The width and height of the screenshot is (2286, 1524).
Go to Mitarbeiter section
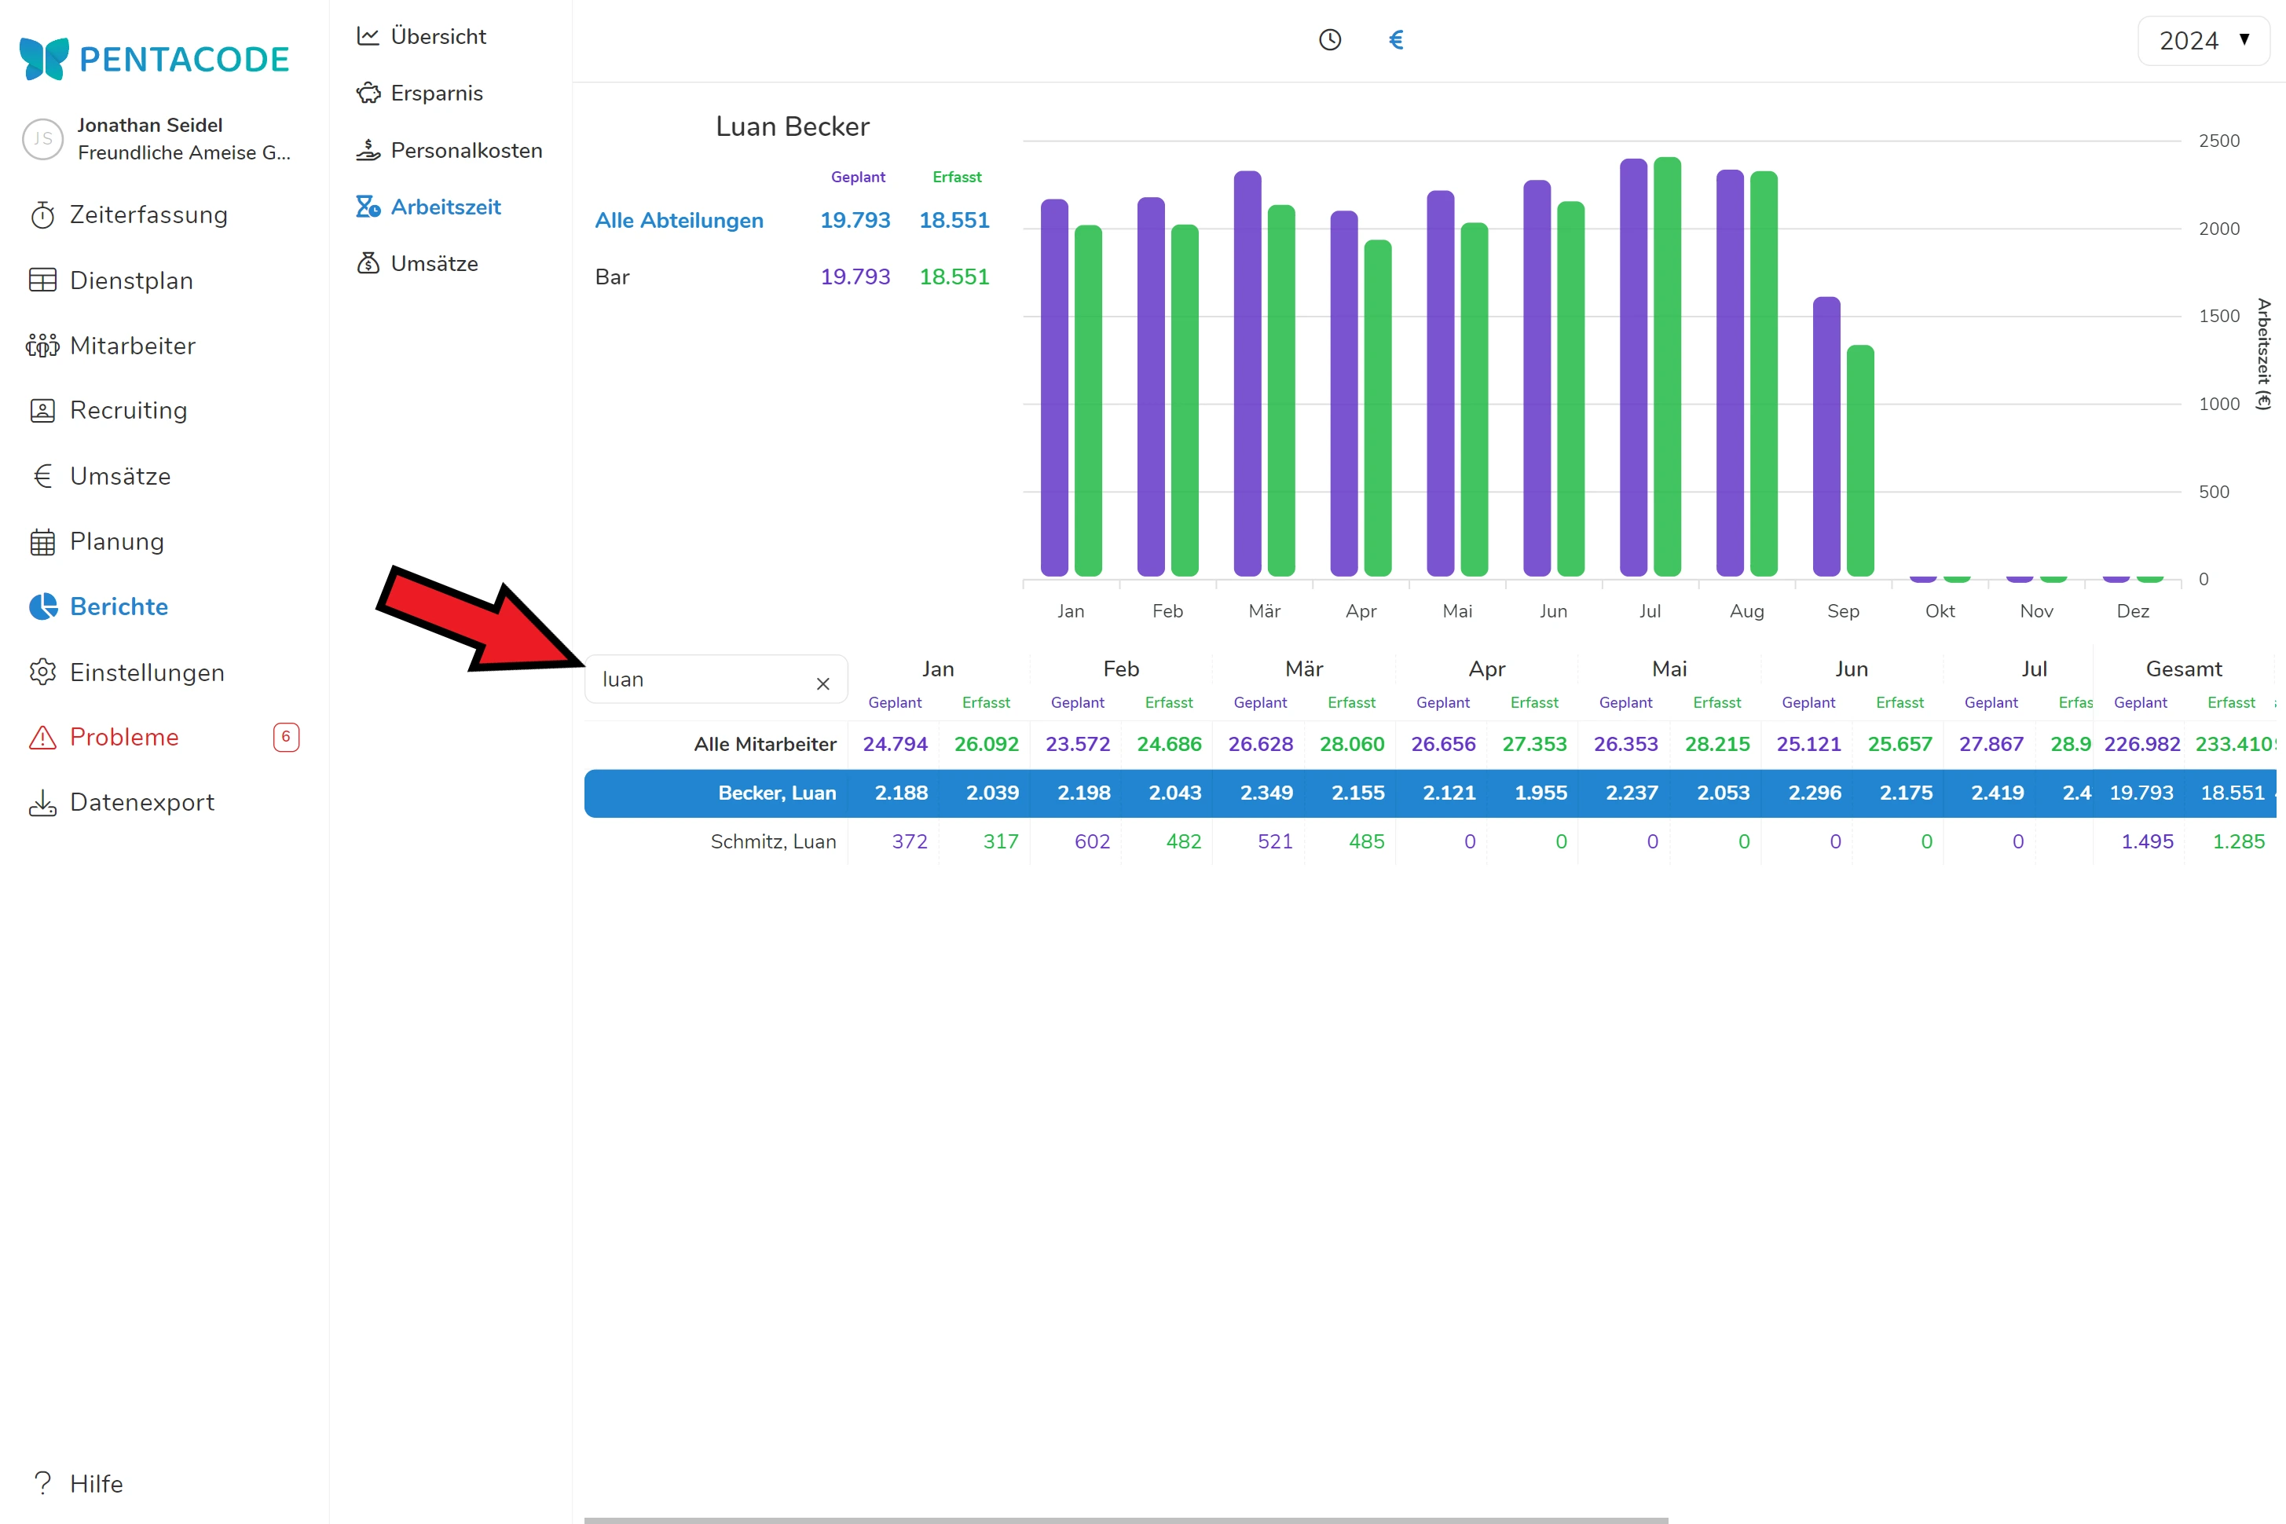coord(132,345)
